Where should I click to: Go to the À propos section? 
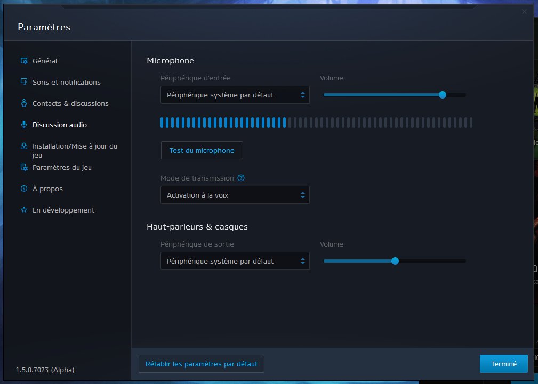(47, 189)
